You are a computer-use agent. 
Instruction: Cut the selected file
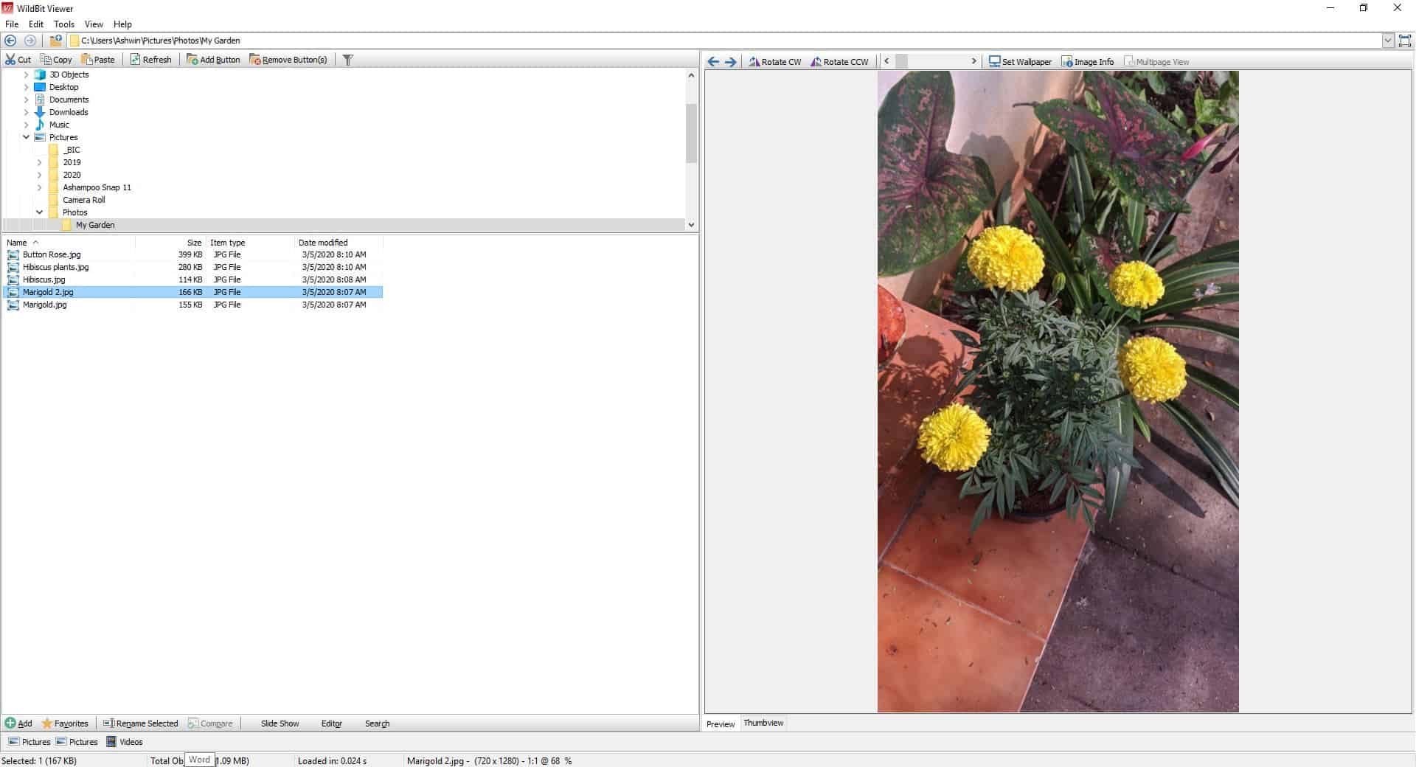[17, 60]
